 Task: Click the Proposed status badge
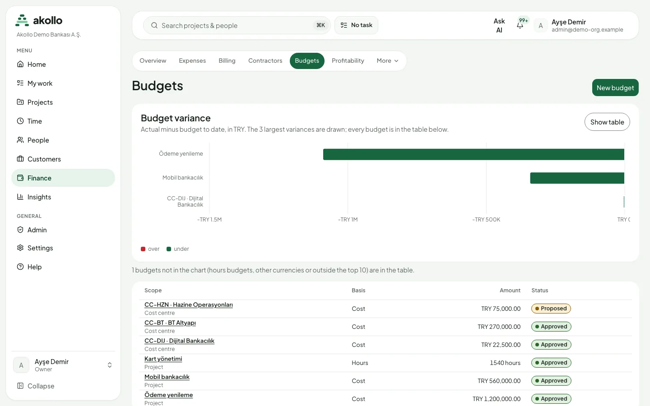[x=551, y=309]
